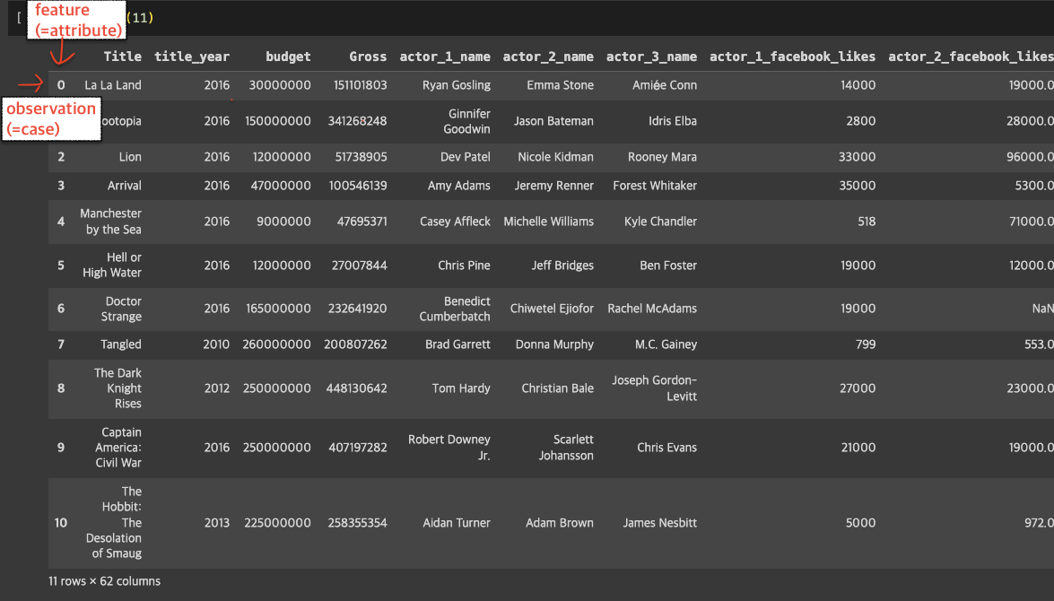Click row index 7
Viewport: 1054px width, 601px height.
point(61,344)
